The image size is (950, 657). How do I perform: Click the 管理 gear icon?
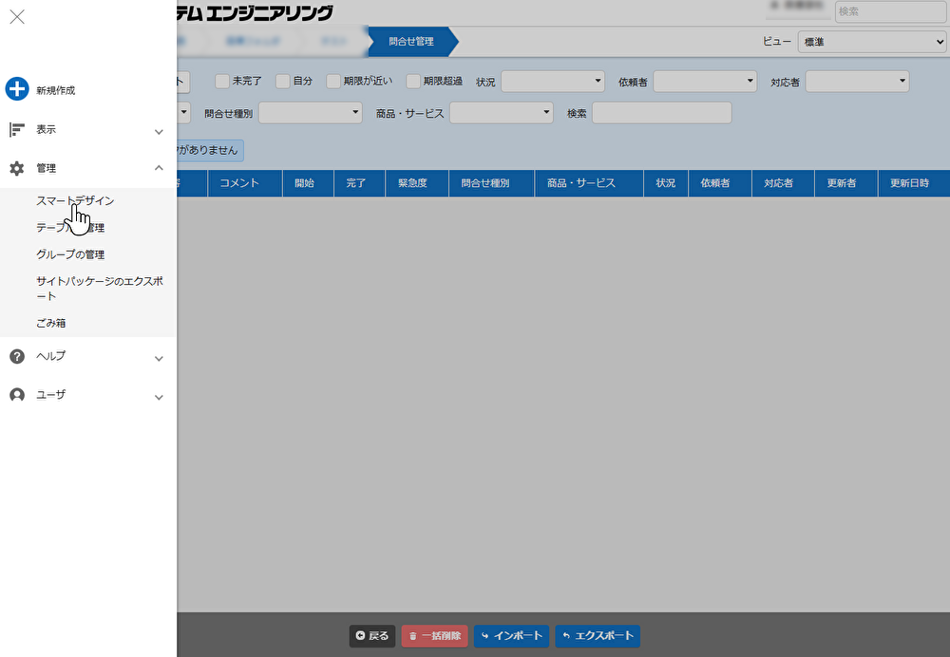[17, 168]
